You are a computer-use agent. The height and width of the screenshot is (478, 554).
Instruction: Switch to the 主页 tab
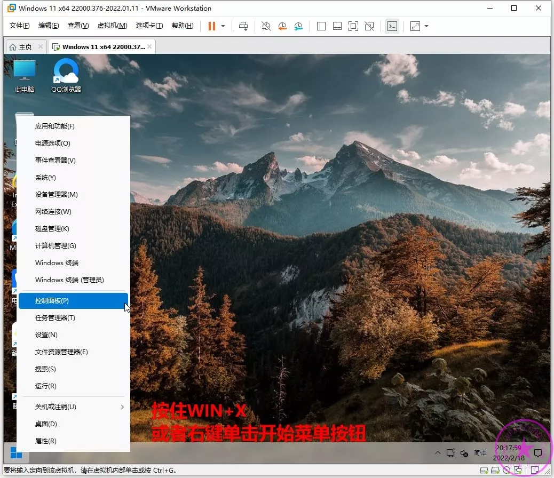point(21,47)
